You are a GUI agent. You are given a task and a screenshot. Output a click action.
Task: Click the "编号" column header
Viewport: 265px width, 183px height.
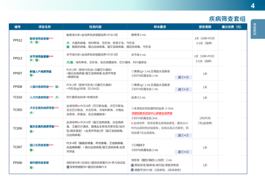coord(18,27)
